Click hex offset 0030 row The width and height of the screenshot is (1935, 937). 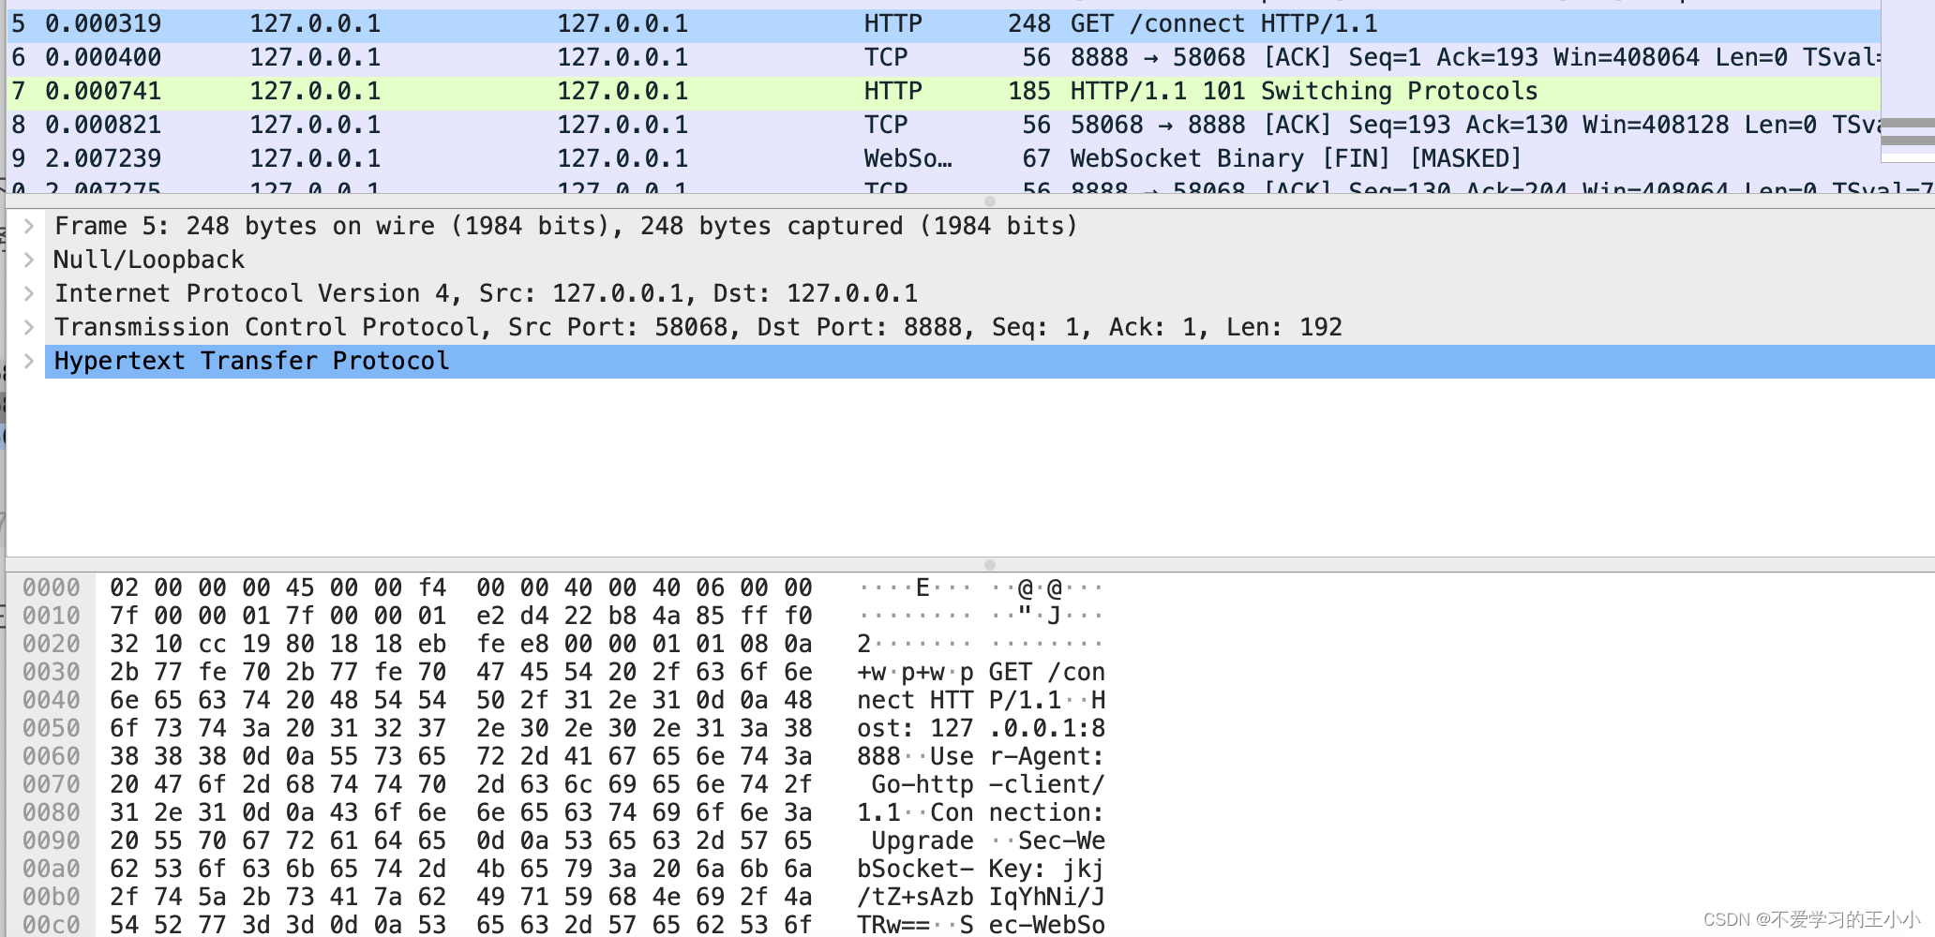(52, 673)
